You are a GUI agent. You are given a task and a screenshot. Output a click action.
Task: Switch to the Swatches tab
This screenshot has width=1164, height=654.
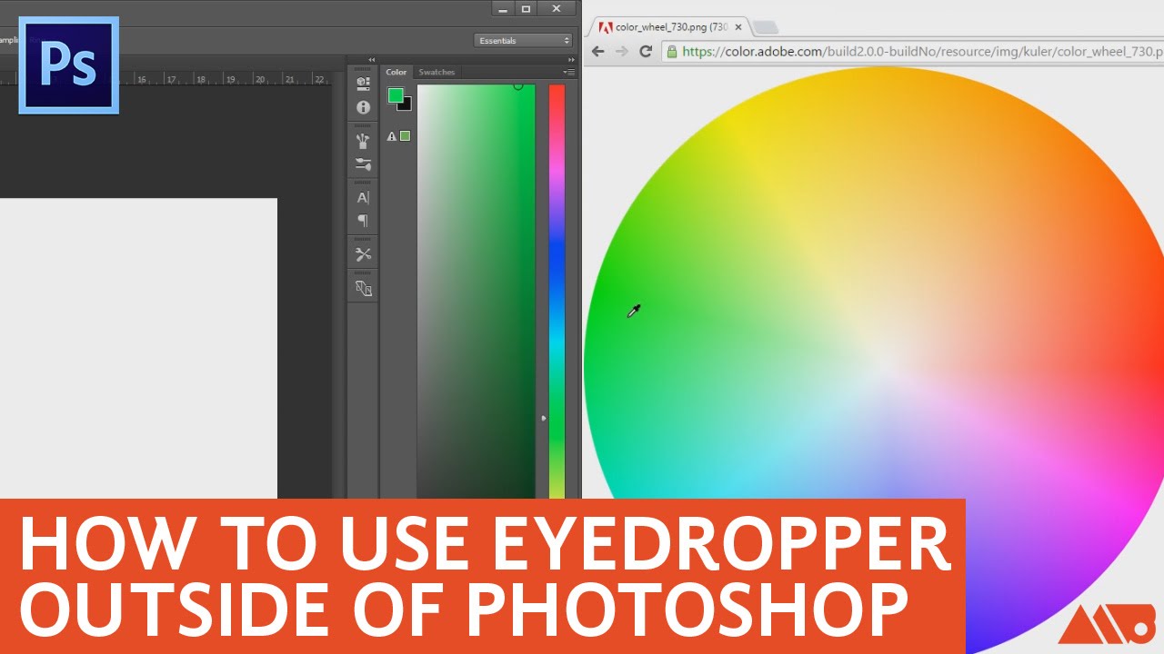(436, 72)
